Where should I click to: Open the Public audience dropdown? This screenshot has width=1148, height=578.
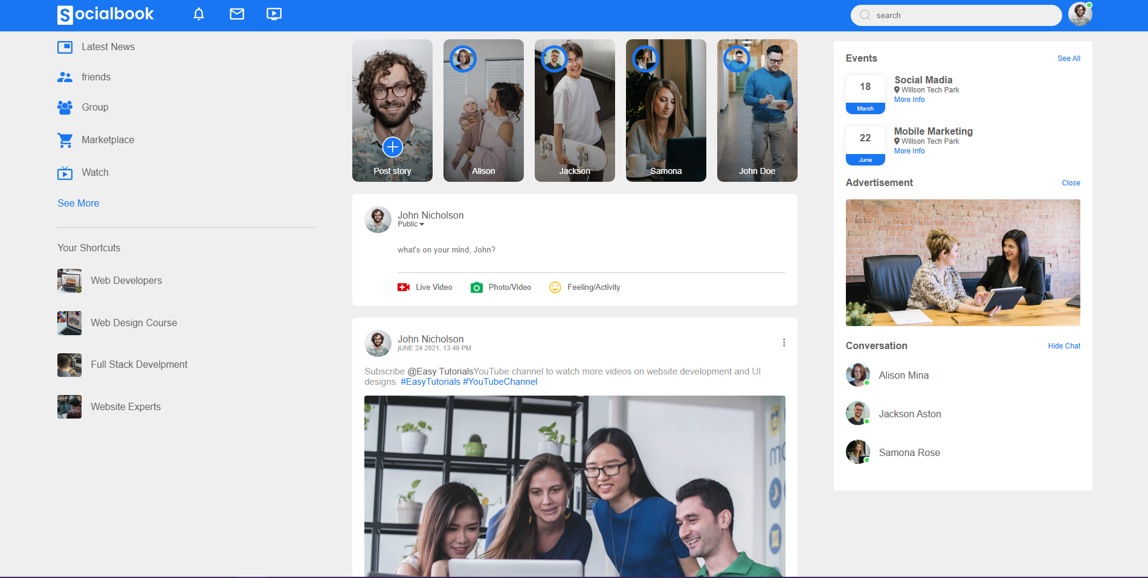[x=411, y=224]
